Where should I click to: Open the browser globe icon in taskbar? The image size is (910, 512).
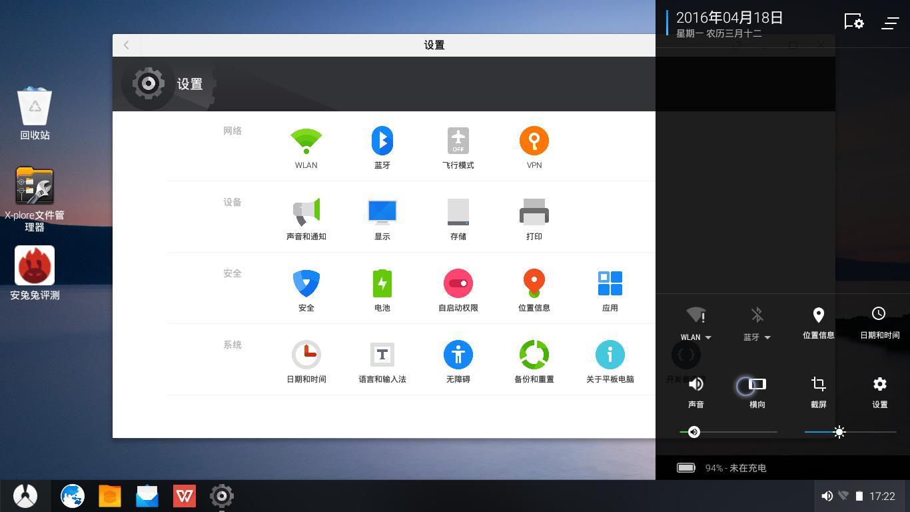point(73,496)
